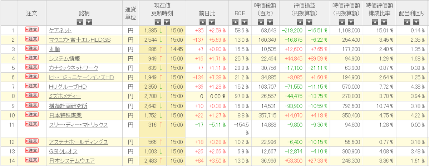The width and height of the screenshot is (429, 166).
Task: Select the 4.38 % dividend yield cell
Action: pyautogui.click(x=412, y=87)
